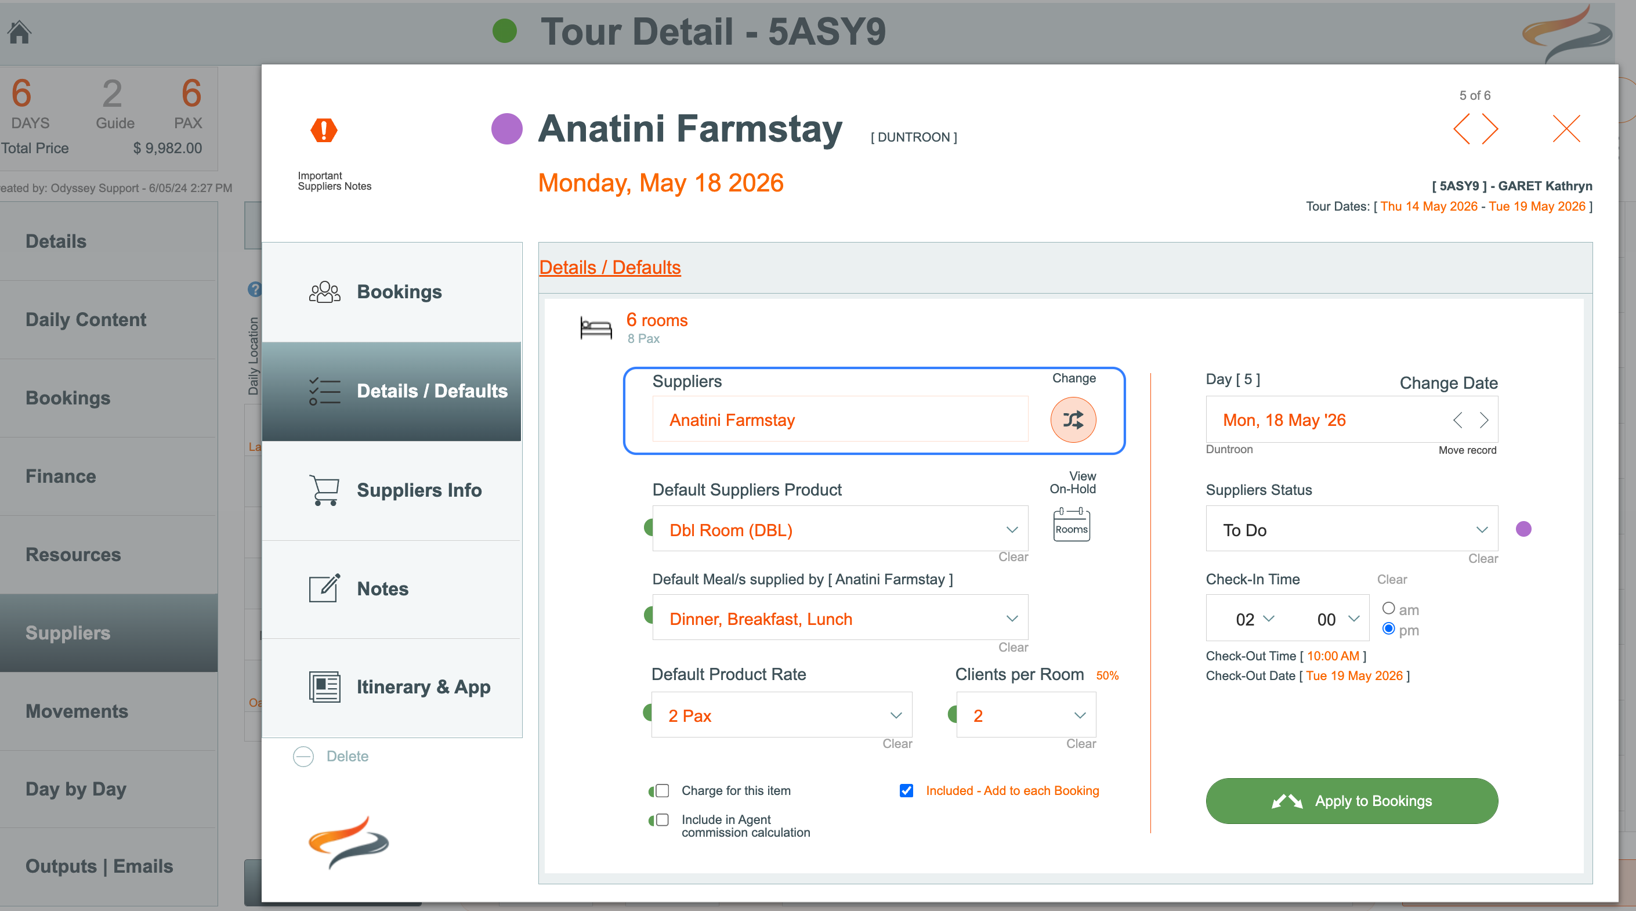The image size is (1636, 911).
Task: Enable Charge for this item checkbox
Action: (x=663, y=790)
